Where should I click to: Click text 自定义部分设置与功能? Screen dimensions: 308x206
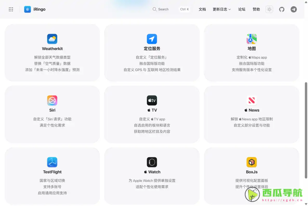click(252, 125)
